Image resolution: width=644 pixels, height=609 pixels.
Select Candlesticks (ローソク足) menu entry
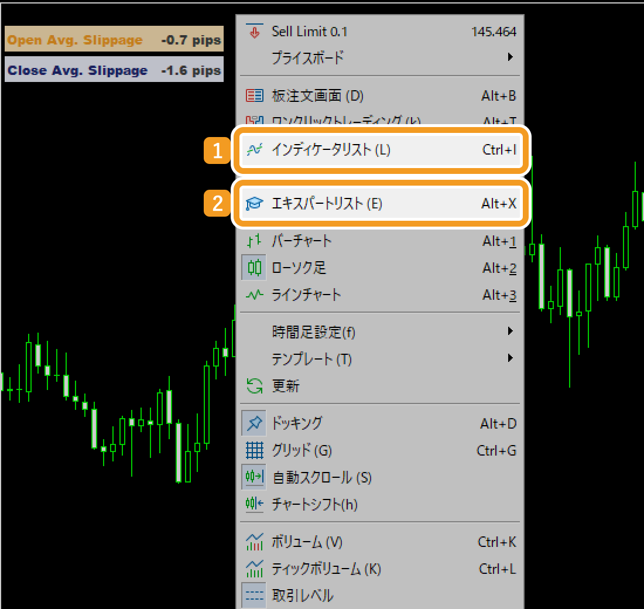299,268
